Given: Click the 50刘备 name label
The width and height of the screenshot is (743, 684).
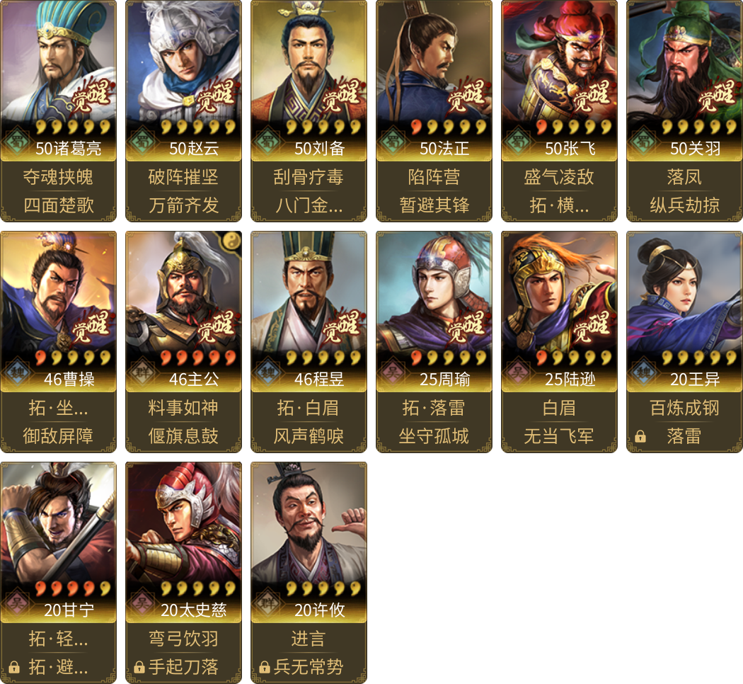Looking at the screenshot, I should pyautogui.click(x=319, y=149).
